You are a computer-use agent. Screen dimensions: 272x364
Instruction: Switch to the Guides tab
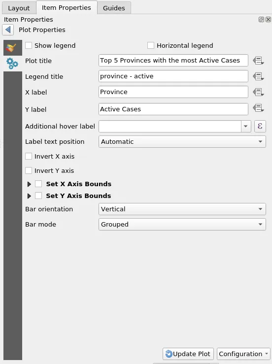(x=114, y=8)
